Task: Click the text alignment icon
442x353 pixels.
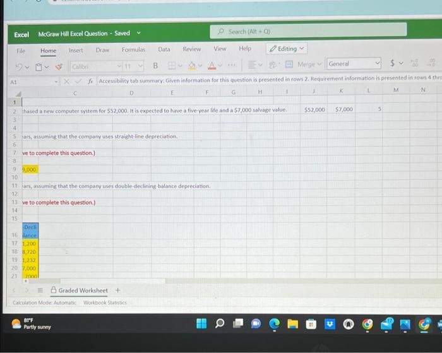Action: coord(251,64)
